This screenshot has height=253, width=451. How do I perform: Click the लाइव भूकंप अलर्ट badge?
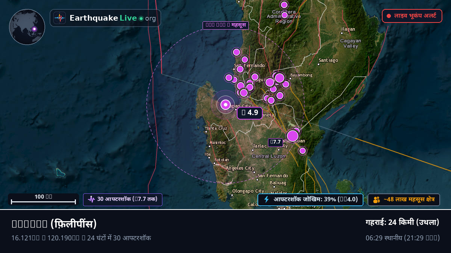[x=412, y=16]
